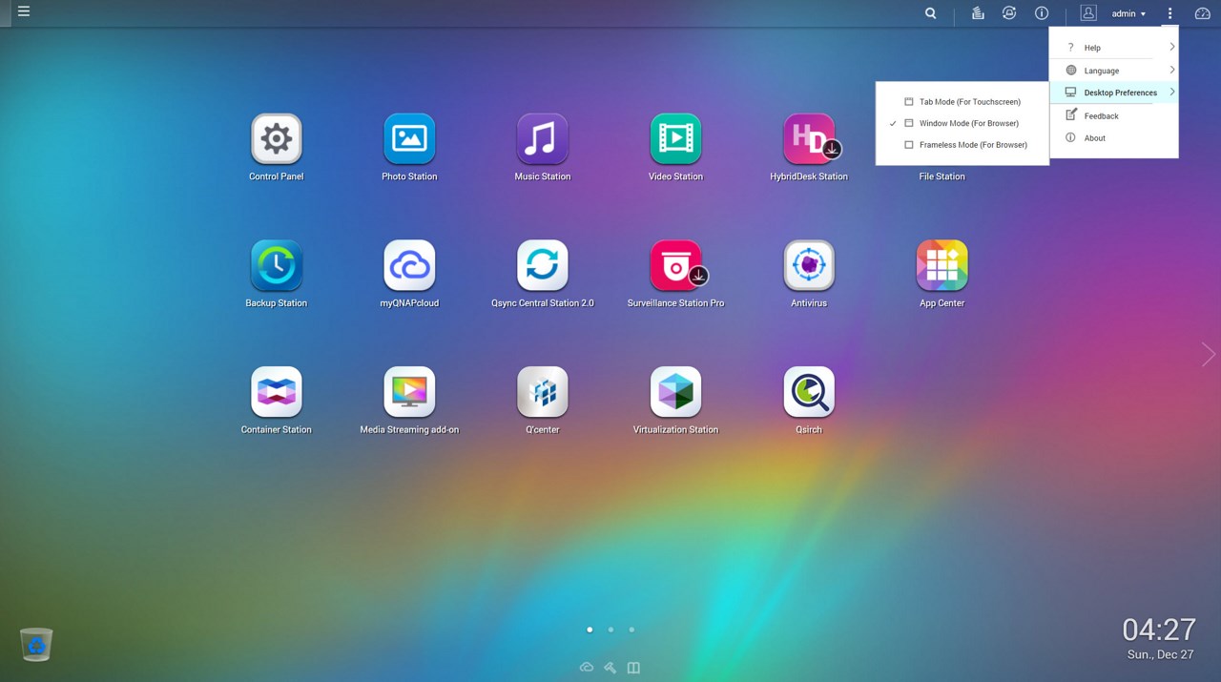This screenshot has width=1221, height=682.
Task: Open HybridDesk Station
Action: coord(809,139)
